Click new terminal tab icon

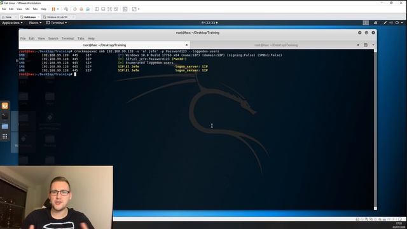[x=366, y=45]
